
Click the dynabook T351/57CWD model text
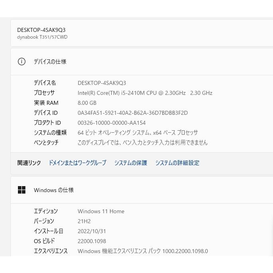click(42, 37)
